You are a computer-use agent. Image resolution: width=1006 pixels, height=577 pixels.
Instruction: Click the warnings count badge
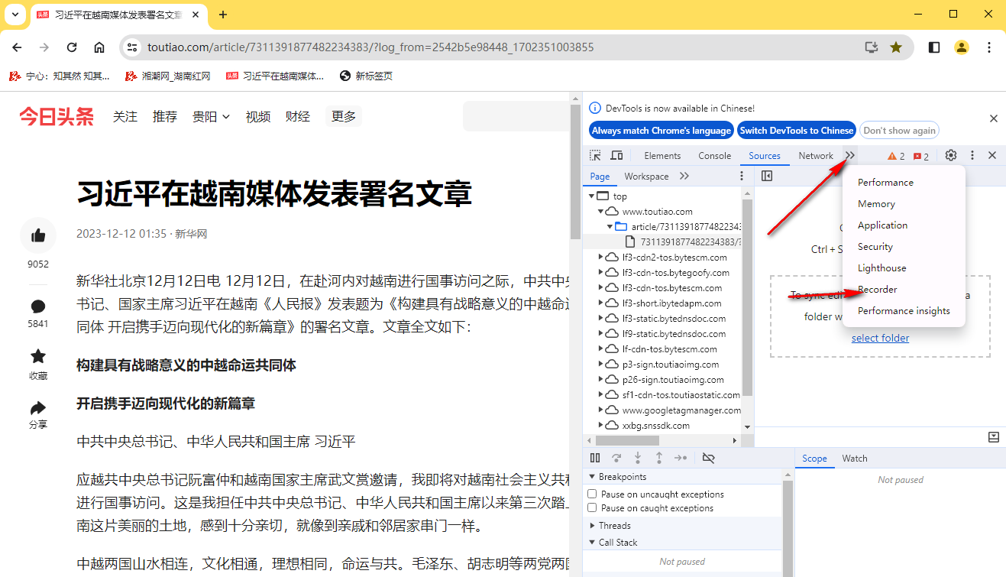click(896, 156)
